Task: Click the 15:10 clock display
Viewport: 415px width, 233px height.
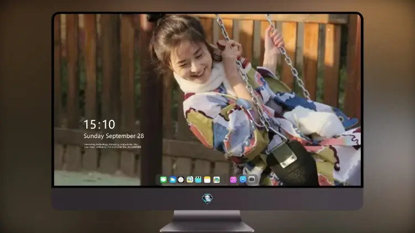Action: tap(99, 124)
